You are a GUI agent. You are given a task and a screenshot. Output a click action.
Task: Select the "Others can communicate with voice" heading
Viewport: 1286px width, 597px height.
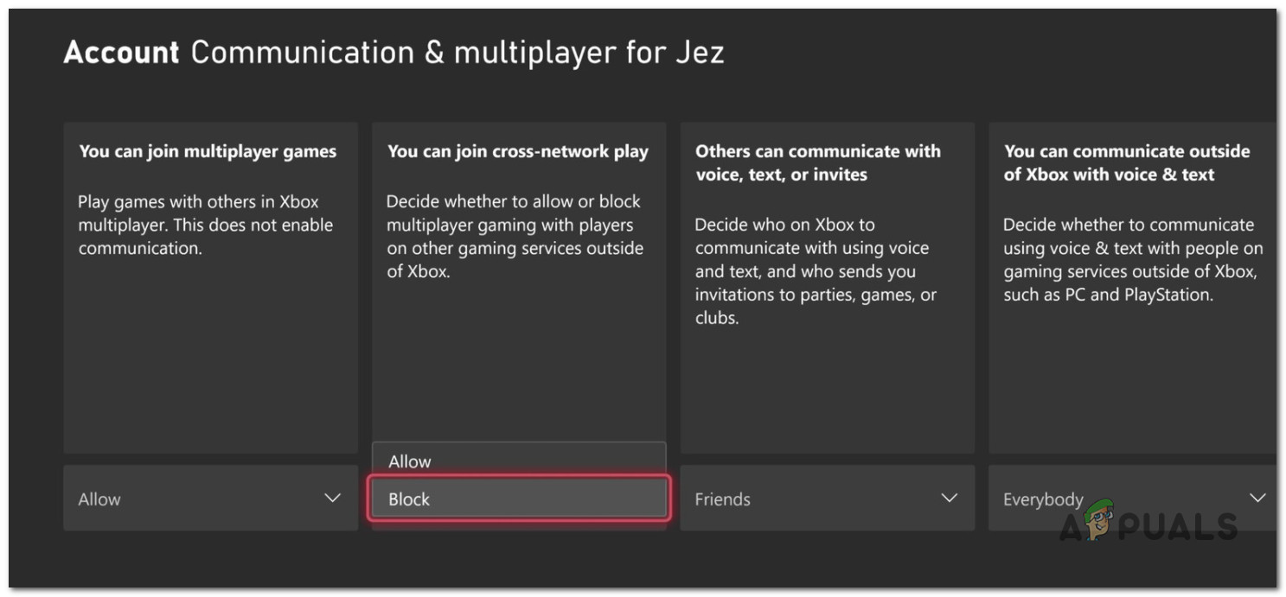pyautogui.click(x=817, y=162)
